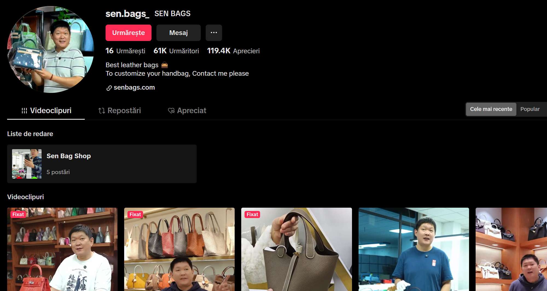Screen dimensions: 547x291
Task: Click the sen.bags_ profile picture
Action: [50, 48]
